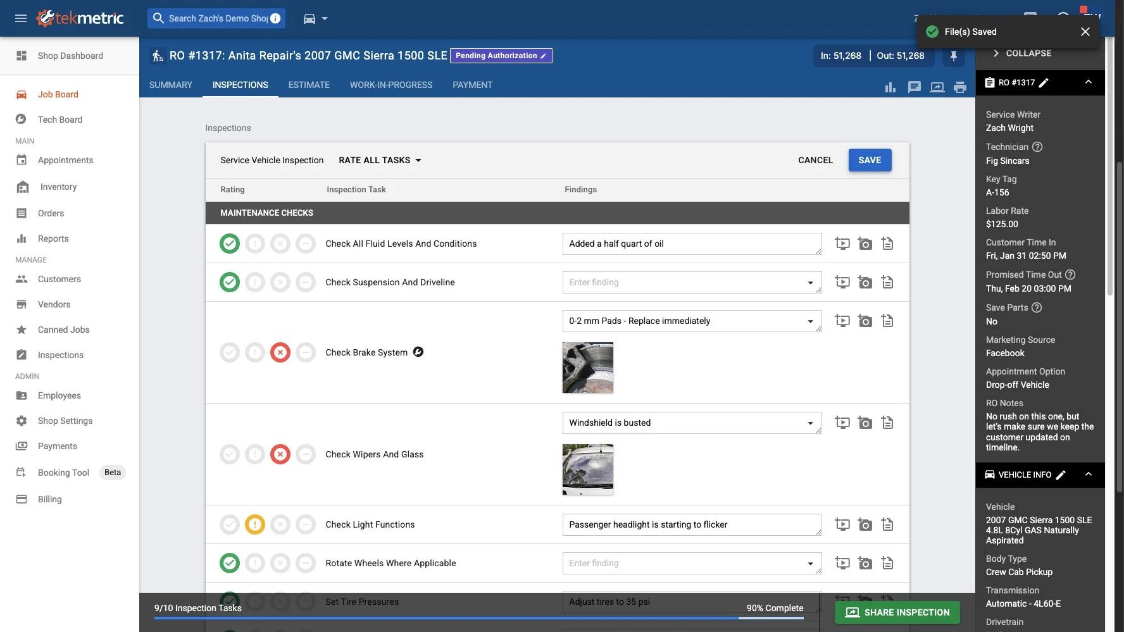
Task: Click the 90% Complete inspection progress bar
Action: click(479, 617)
